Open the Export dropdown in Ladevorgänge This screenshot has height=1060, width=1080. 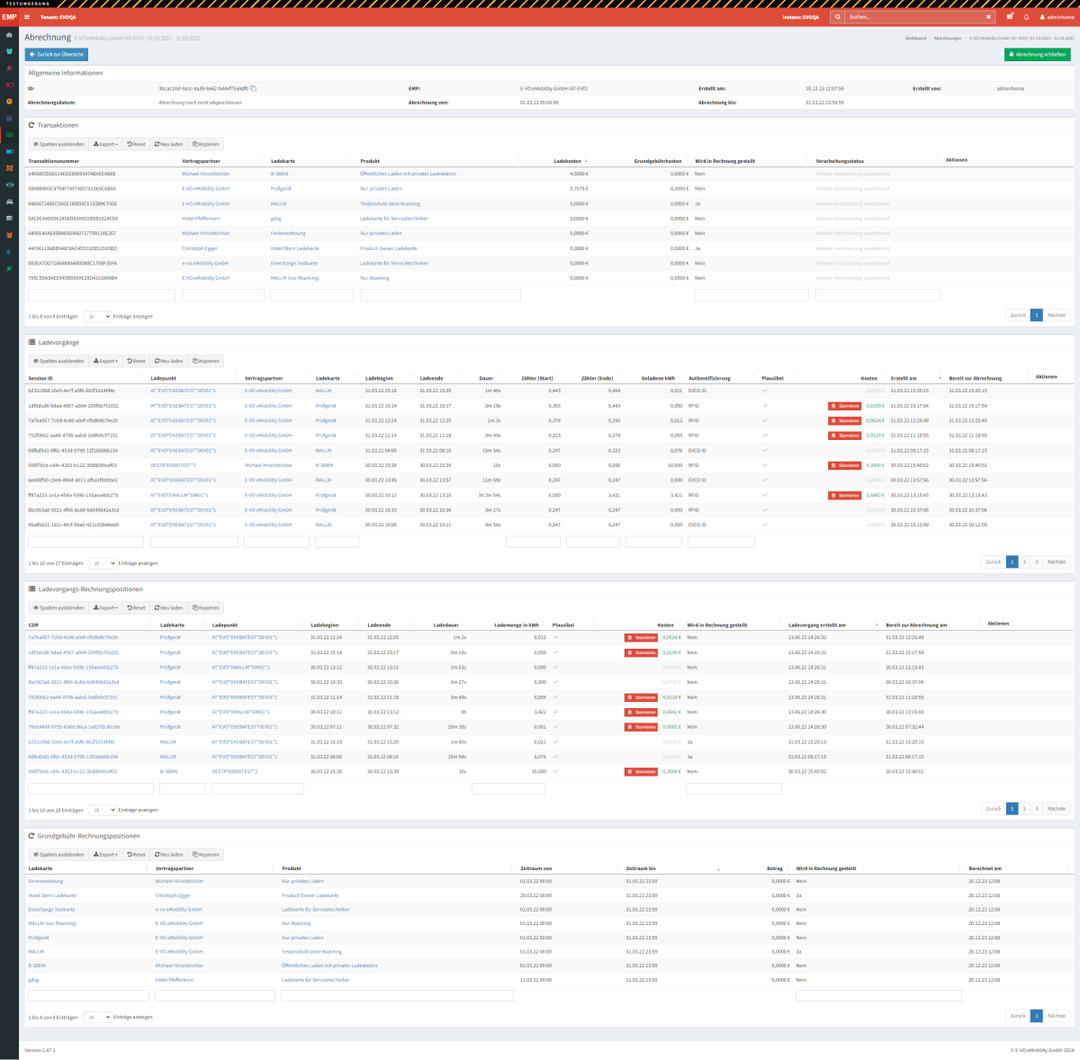pyautogui.click(x=105, y=361)
